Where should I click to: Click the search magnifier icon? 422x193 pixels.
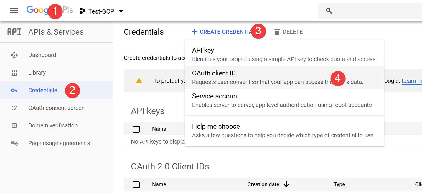pyautogui.click(x=329, y=11)
